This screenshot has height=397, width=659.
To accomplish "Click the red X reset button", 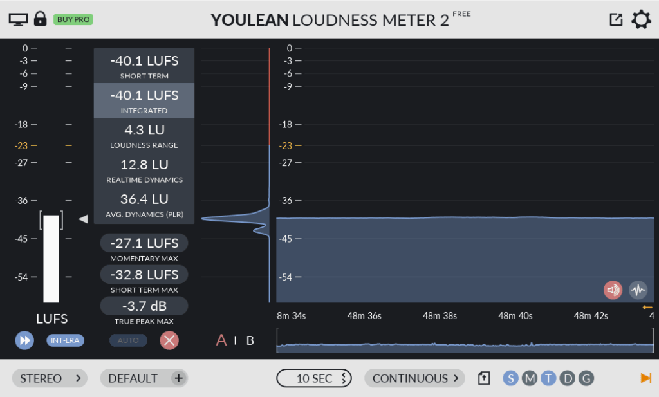I will click(x=169, y=340).
